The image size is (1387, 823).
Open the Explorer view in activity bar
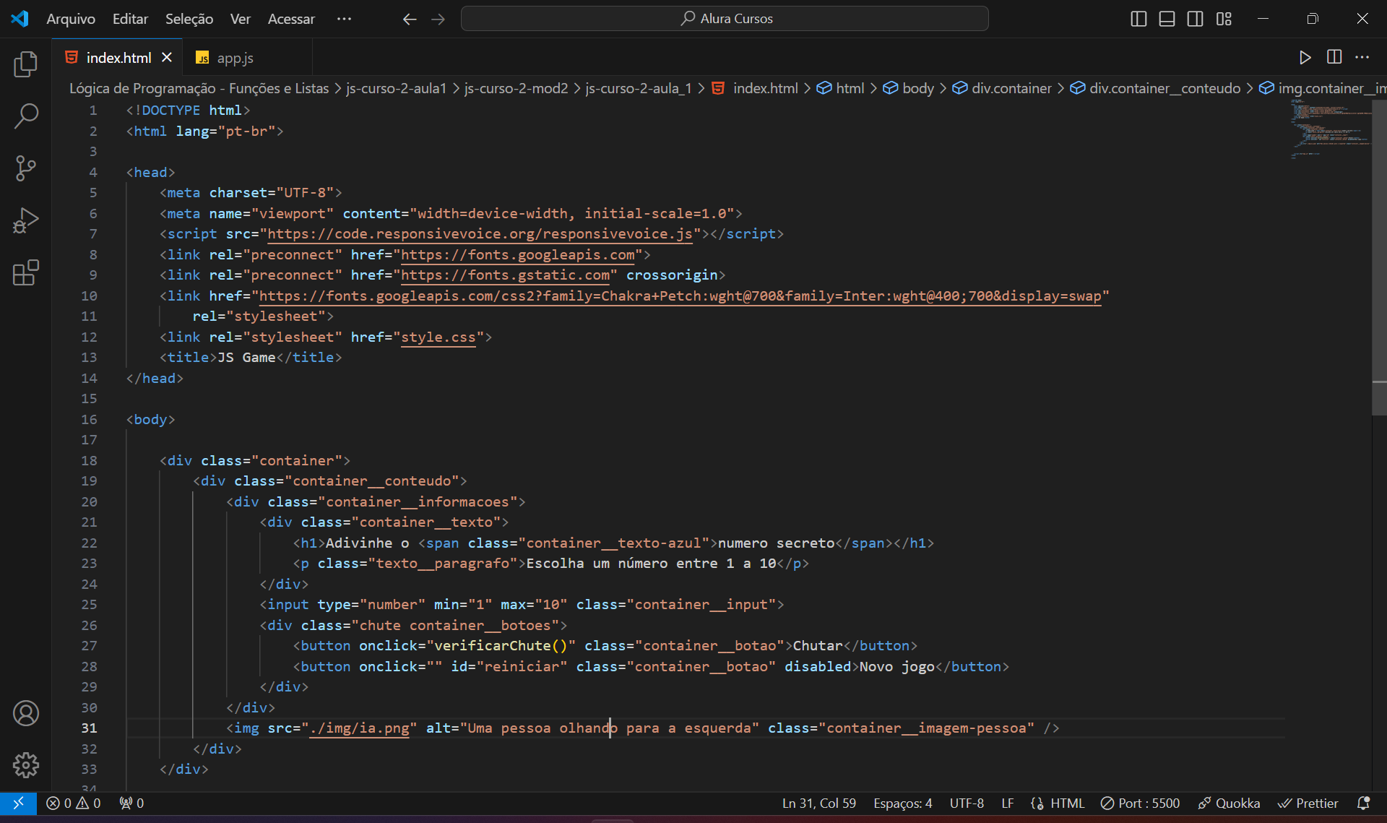tap(25, 64)
